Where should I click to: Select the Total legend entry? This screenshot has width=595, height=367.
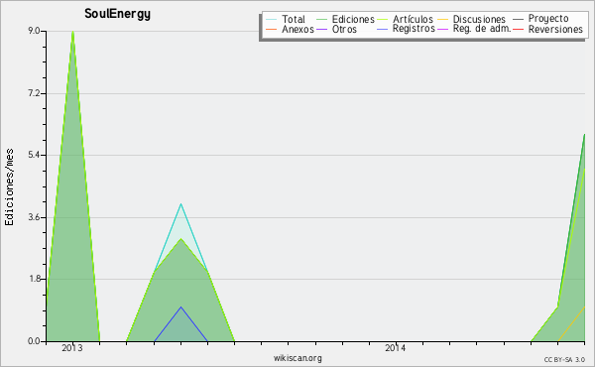click(294, 19)
